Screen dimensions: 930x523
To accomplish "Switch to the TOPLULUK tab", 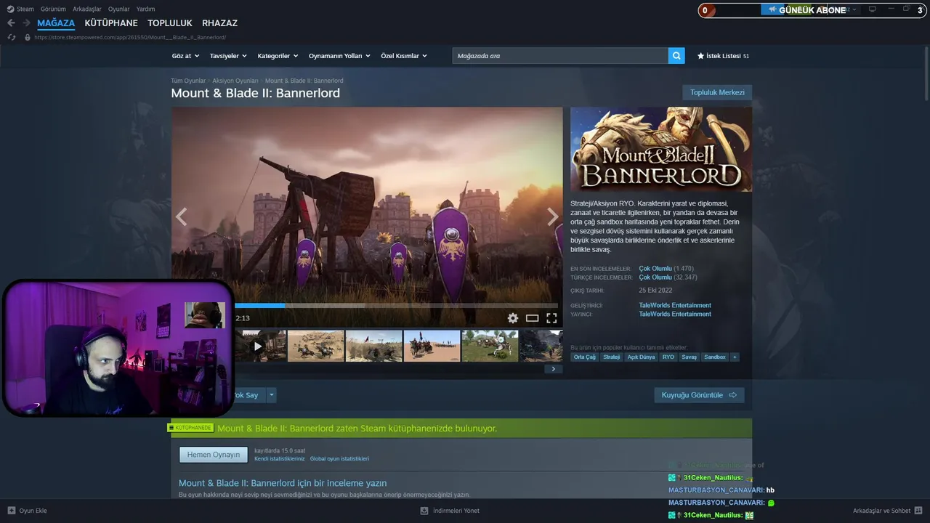I will tap(170, 23).
